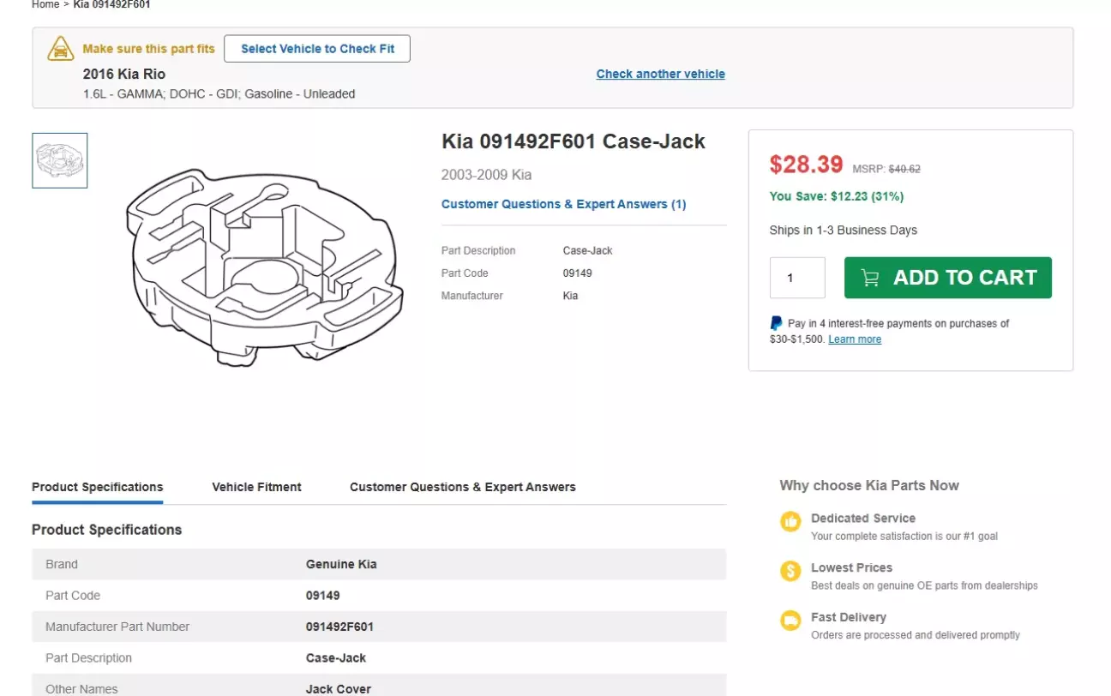1111x696 pixels.
Task: Switch to Customer Questions & Expert Answers tab
Action: pos(462,487)
